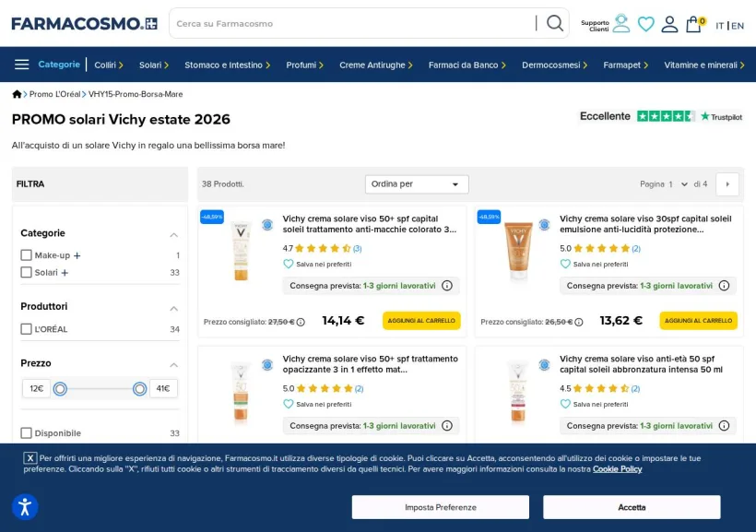The image size is (756, 532).
Task: Open the Cookie Policy link
Action: coord(617,468)
